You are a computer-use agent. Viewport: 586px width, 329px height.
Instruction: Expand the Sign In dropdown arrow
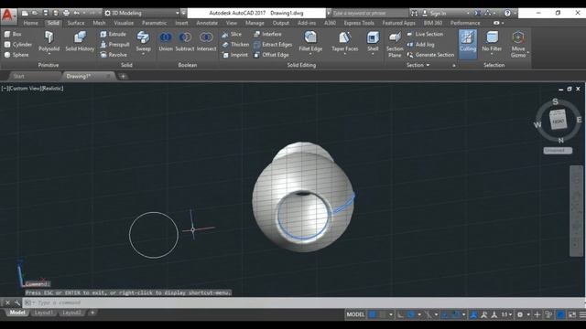[x=468, y=13]
